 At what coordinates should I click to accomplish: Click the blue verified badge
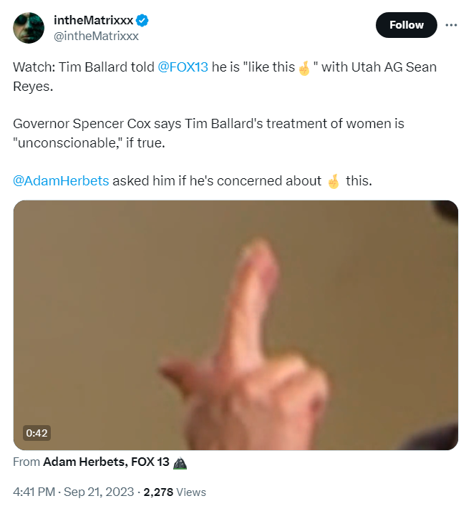point(142,20)
